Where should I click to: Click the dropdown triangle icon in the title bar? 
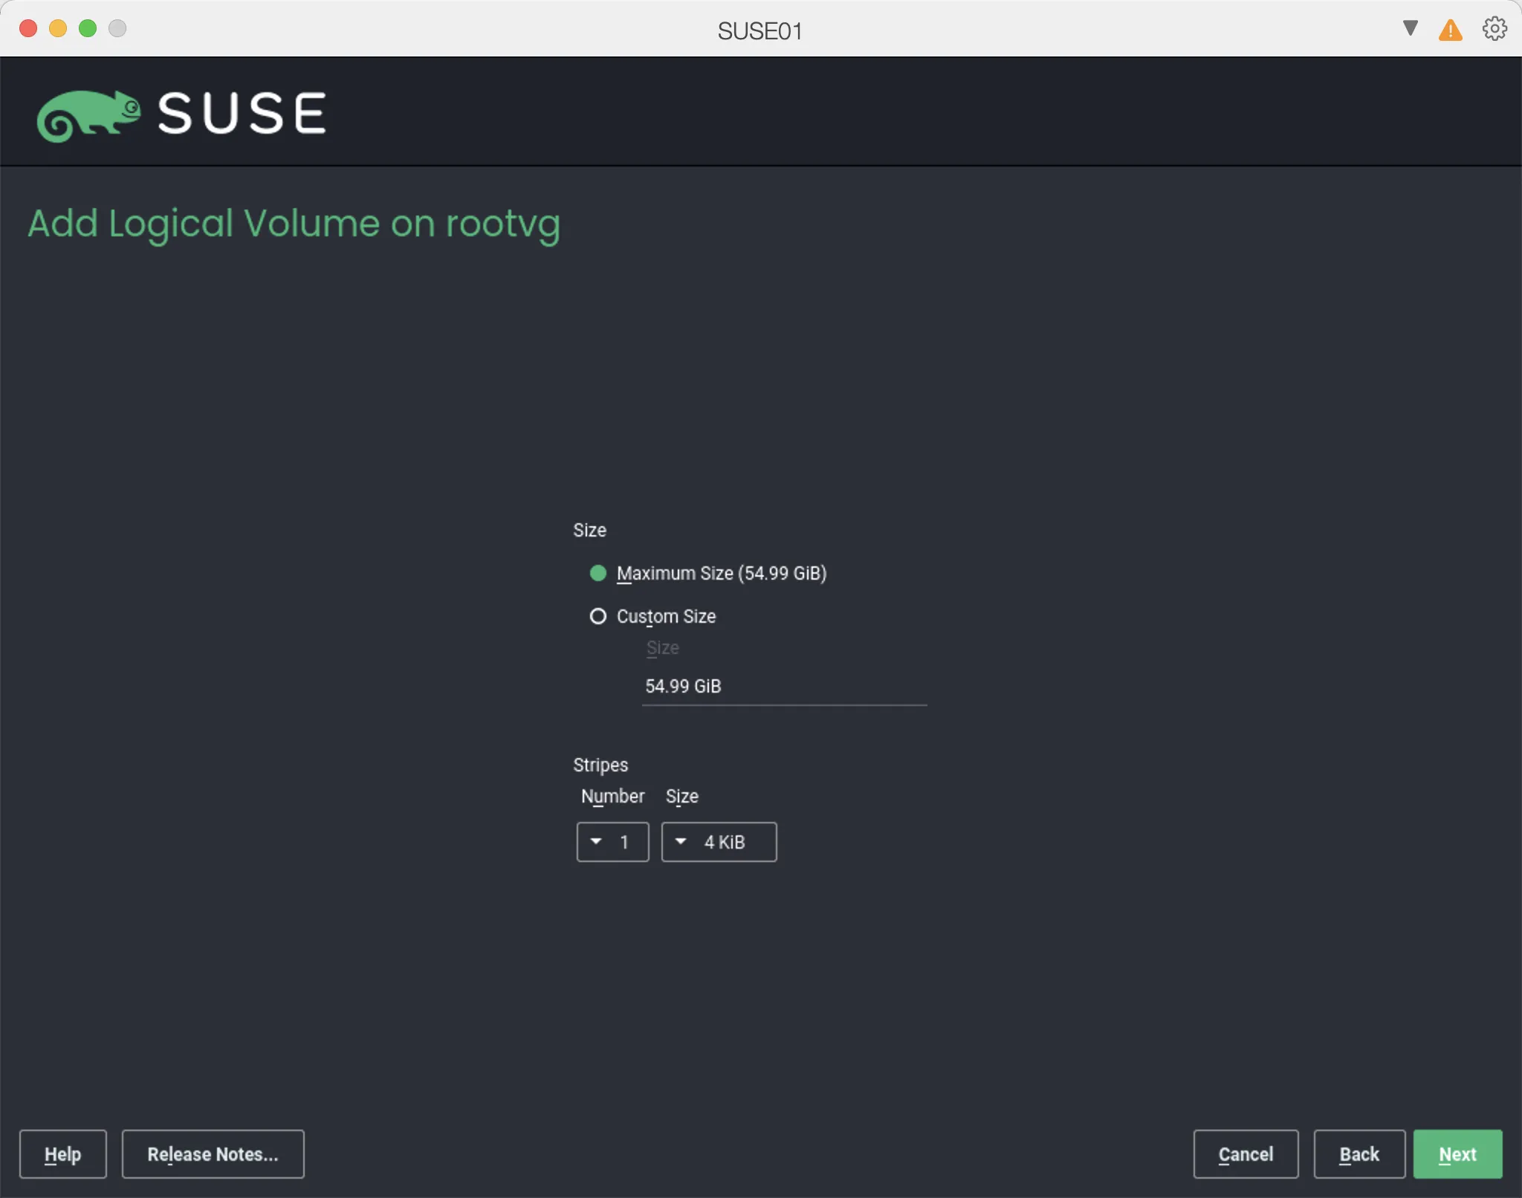tap(1408, 29)
